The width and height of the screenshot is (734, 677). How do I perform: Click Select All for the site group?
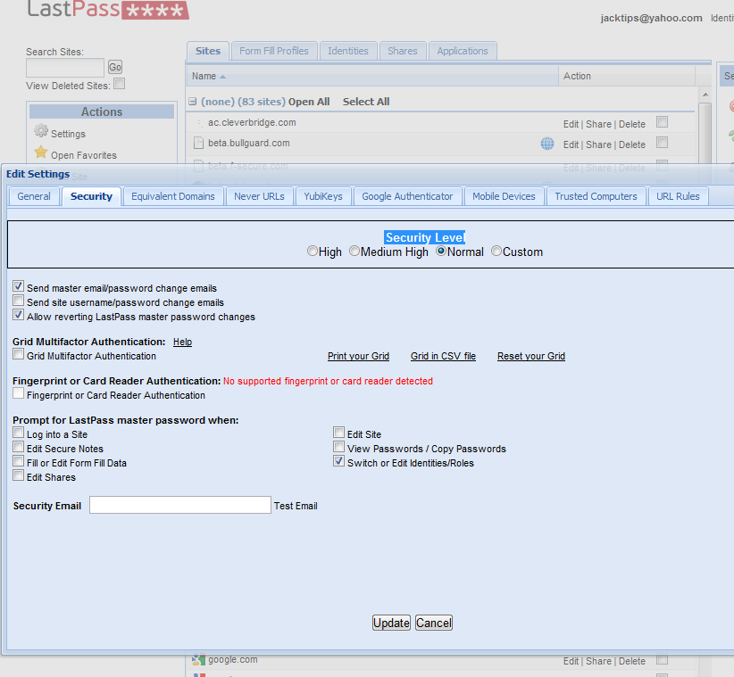[366, 102]
